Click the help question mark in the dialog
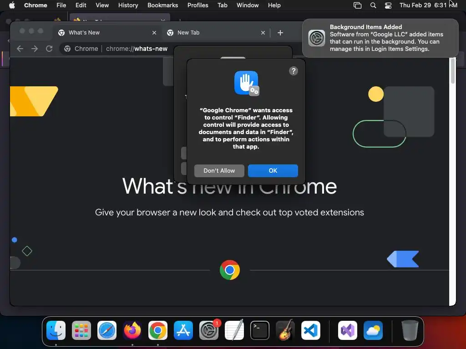 pyautogui.click(x=294, y=71)
